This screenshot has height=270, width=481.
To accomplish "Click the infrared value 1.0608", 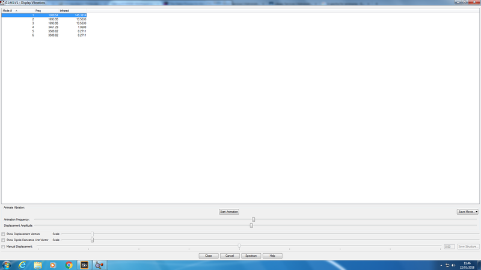I will (x=82, y=27).
